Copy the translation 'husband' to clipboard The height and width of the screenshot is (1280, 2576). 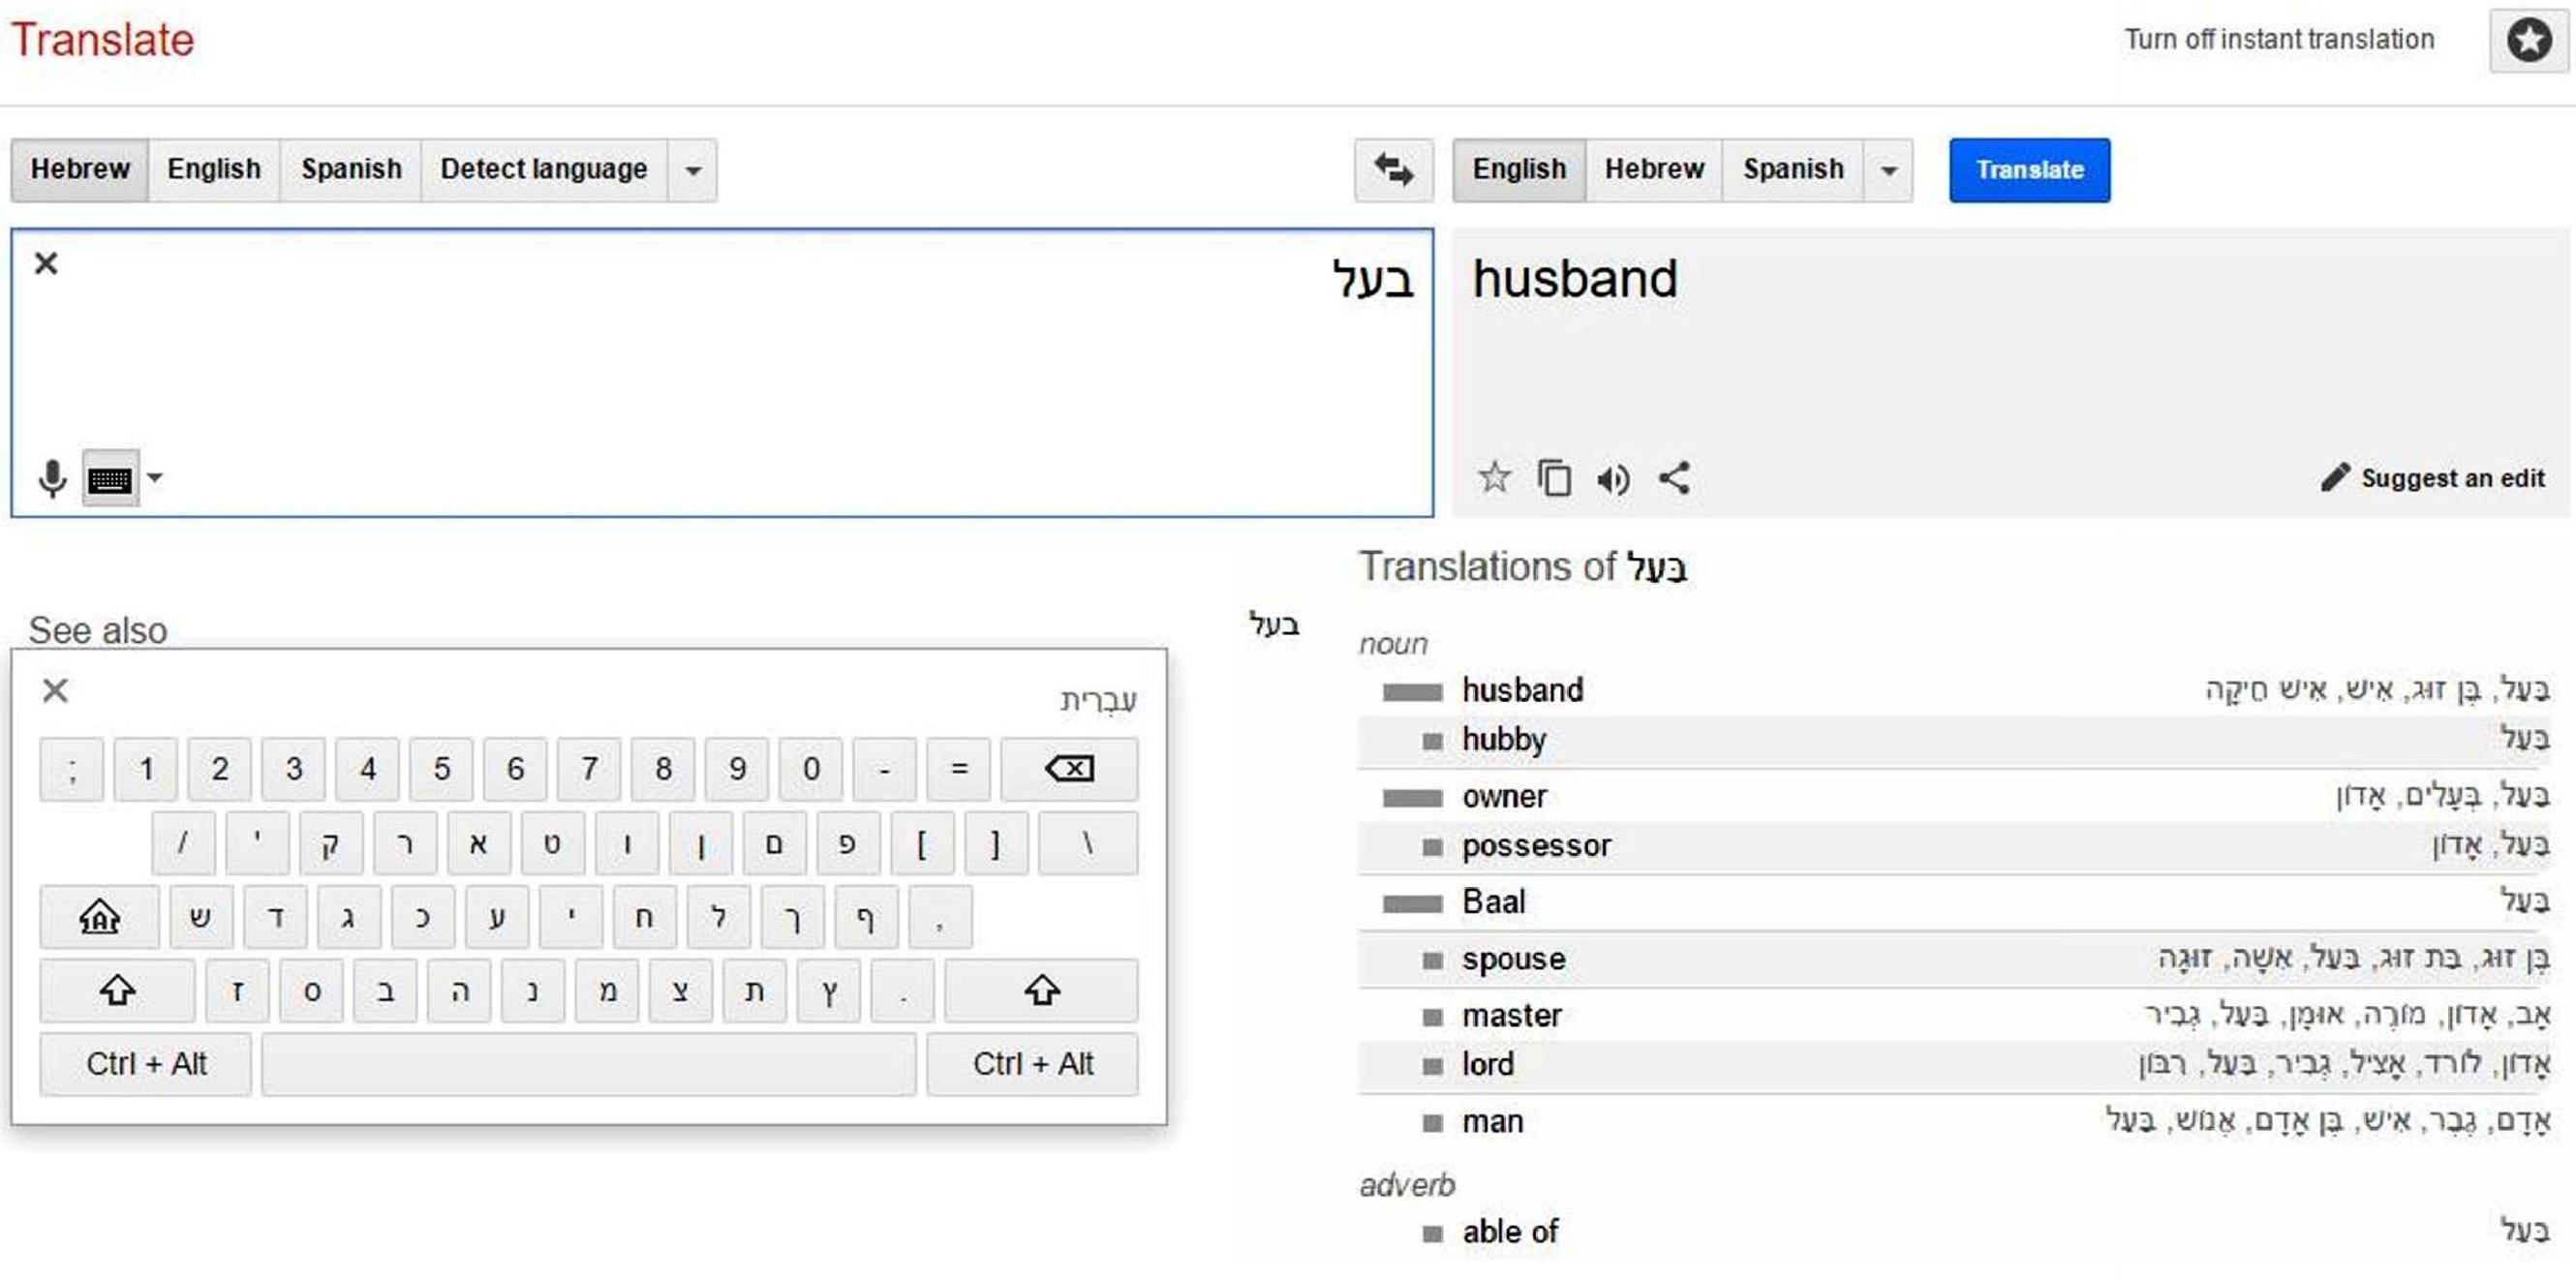[x=1554, y=478]
